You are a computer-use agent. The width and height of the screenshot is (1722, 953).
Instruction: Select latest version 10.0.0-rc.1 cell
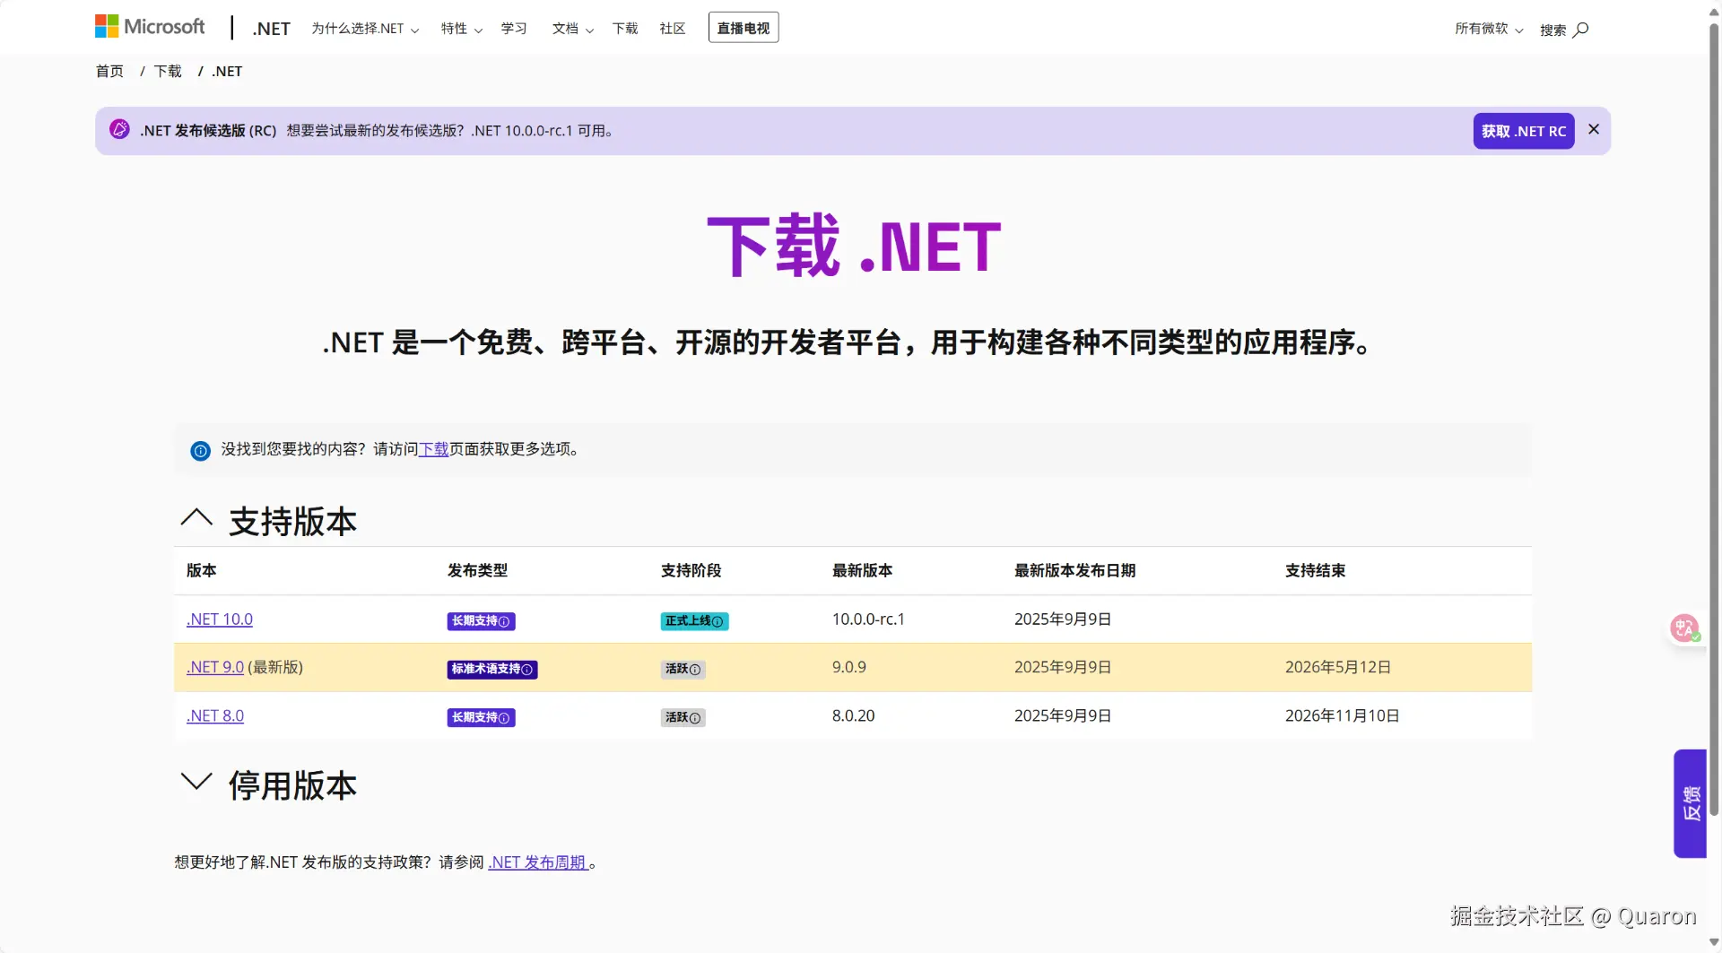[x=869, y=619]
